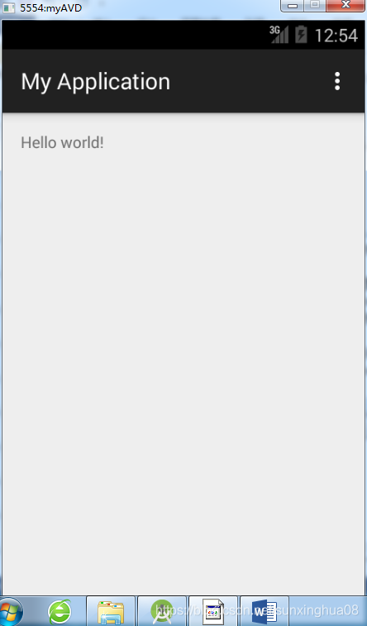The height and width of the screenshot is (626, 367).
Task: Click the emulator window title icon
Action: click(x=9, y=8)
